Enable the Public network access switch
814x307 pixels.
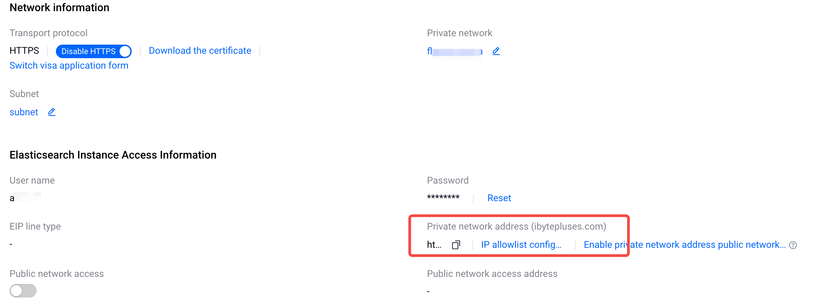23,291
